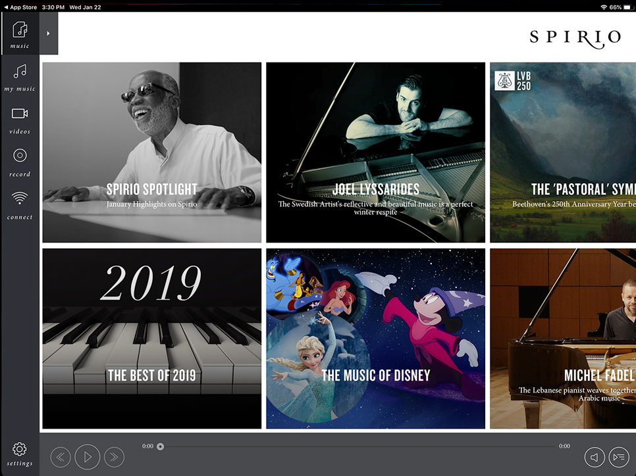Image resolution: width=636 pixels, height=476 pixels.
Task: Open settings gear
Action: pos(20,454)
